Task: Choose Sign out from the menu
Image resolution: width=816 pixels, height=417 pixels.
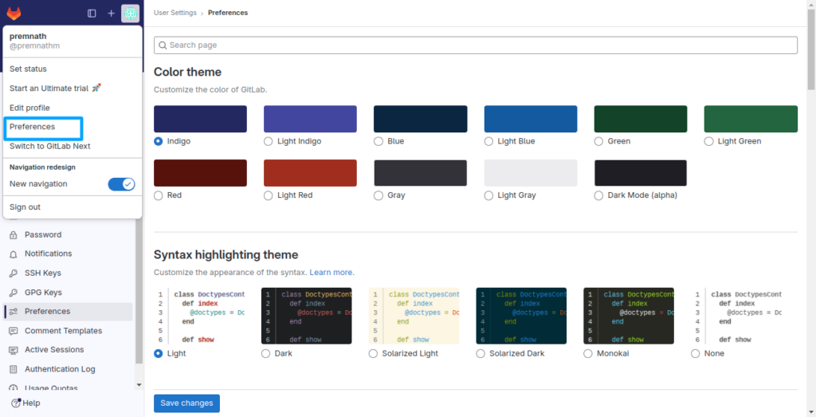Action: (x=25, y=207)
